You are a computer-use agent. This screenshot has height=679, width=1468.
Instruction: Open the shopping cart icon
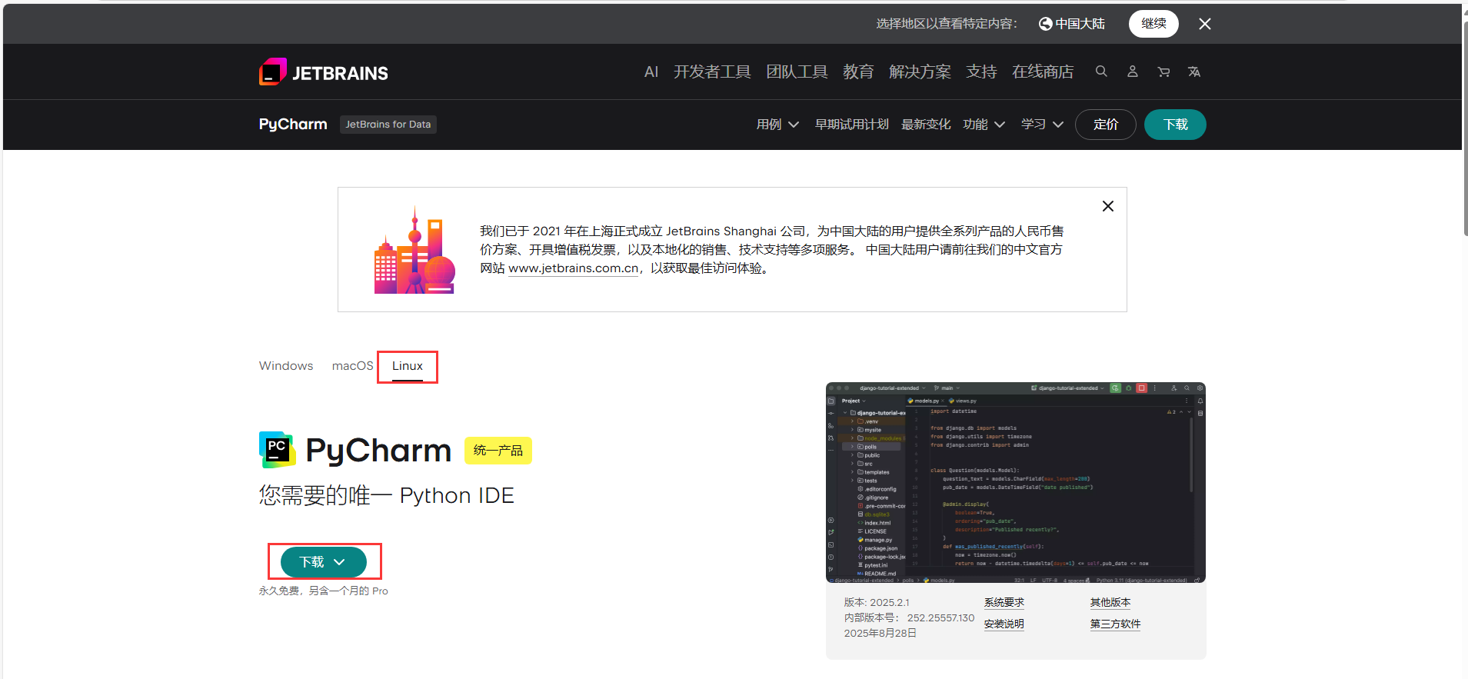click(x=1163, y=72)
